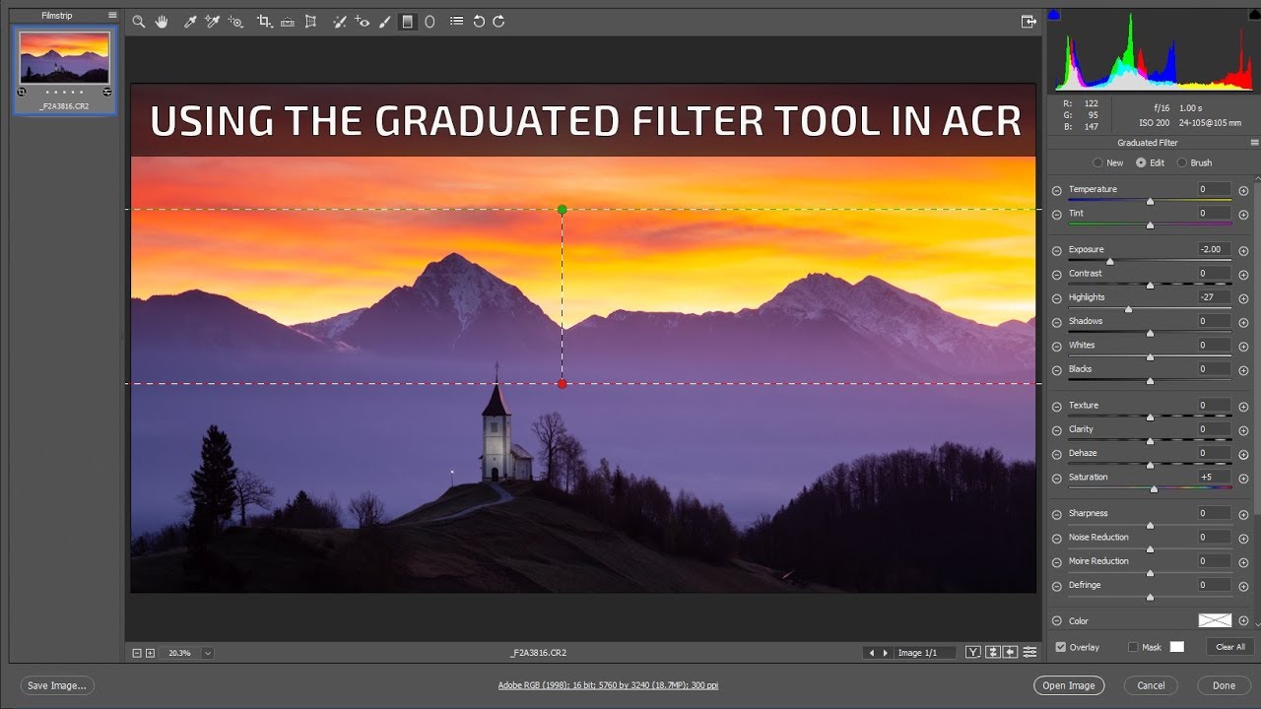This screenshot has height=709, width=1261.
Task: Open preview preferences sliders icon
Action: 1029,652
